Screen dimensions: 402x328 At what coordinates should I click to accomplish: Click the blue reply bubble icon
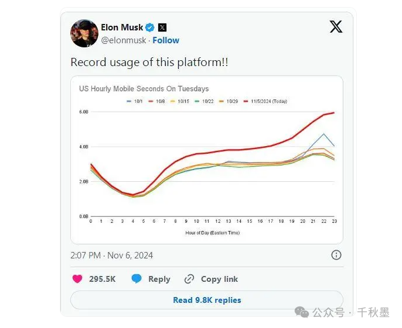pyautogui.click(x=137, y=279)
